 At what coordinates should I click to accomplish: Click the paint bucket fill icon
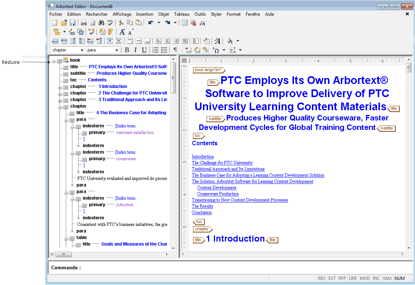click(230, 41)
